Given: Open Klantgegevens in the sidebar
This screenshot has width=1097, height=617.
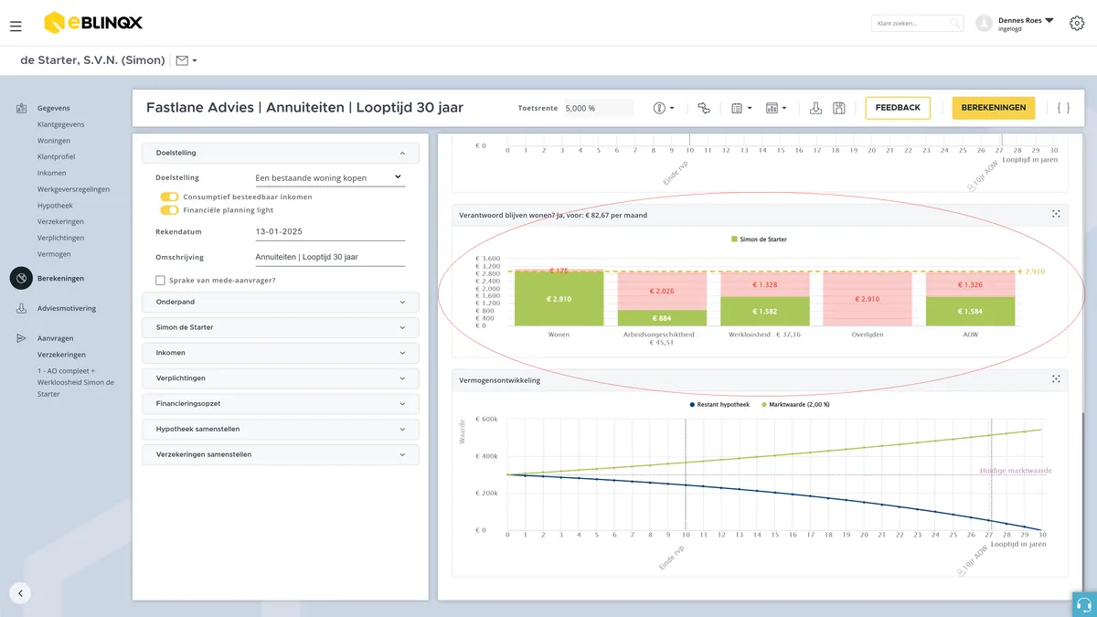Looking at the screenshot, I should [x=60, y=124].
